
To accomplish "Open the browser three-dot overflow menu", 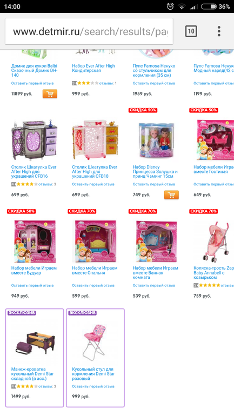I will click(x=219, y=31).
